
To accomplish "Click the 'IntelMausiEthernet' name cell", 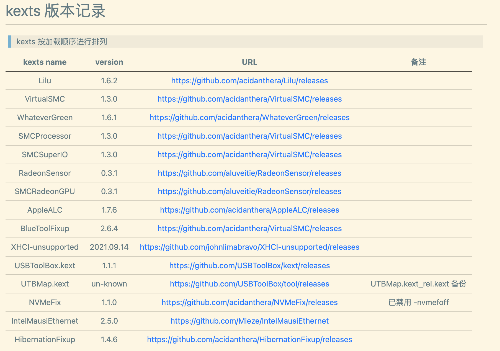I will tap(45, 321).
